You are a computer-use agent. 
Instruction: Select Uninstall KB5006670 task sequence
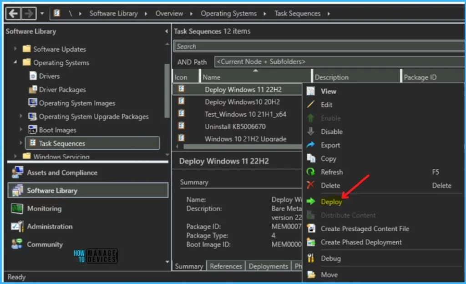point(235,127)
